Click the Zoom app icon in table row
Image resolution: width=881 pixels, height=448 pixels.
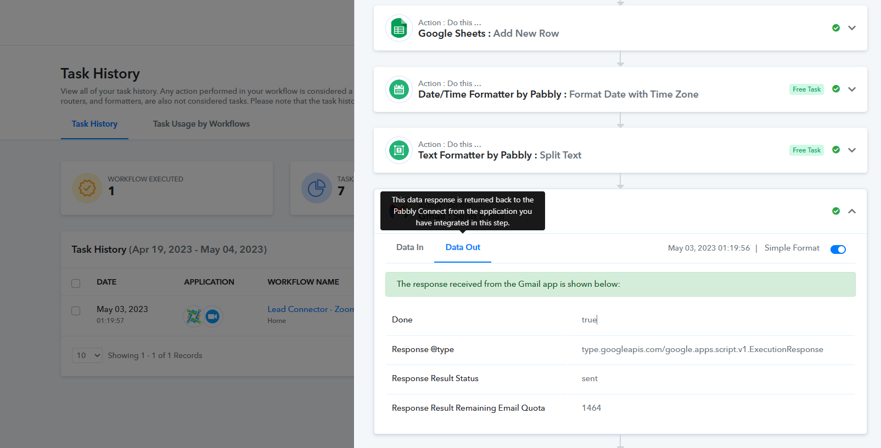212,316
